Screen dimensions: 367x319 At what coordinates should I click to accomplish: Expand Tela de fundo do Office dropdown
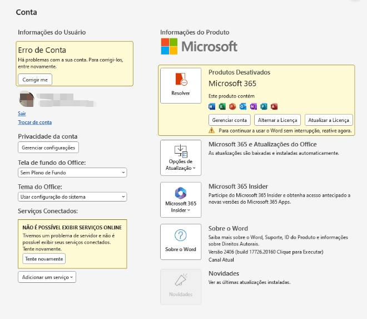(x=72, y=173)
